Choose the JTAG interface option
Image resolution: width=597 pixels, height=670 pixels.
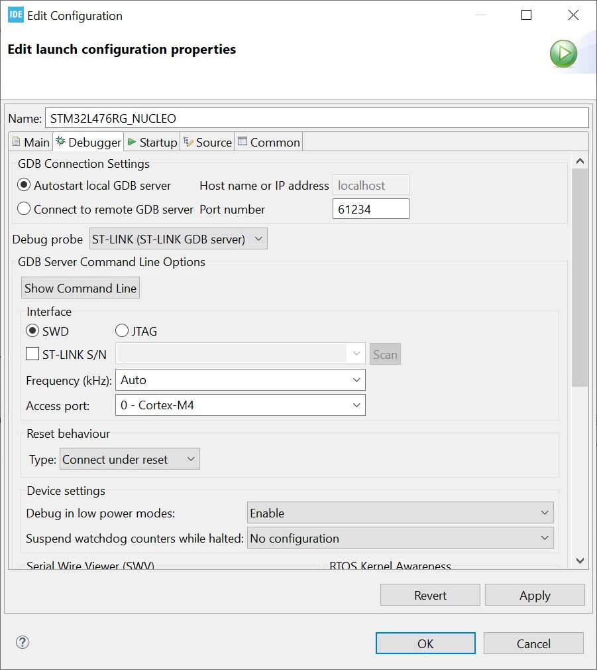tap(122, 331)
